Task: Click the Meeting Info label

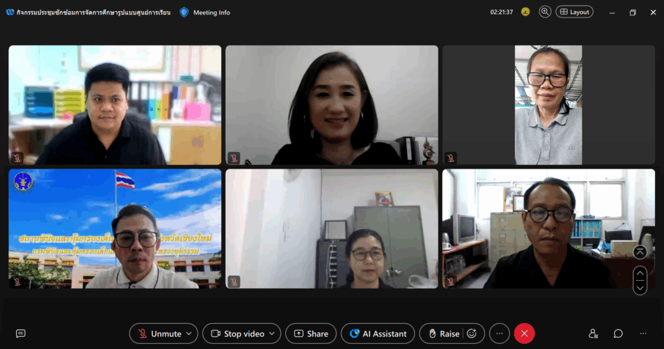Action: coord(211,12)
